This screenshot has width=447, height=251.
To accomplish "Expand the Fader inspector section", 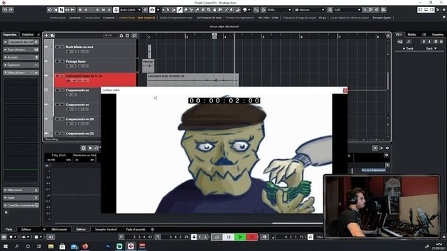I will click(x=21, y=197).
